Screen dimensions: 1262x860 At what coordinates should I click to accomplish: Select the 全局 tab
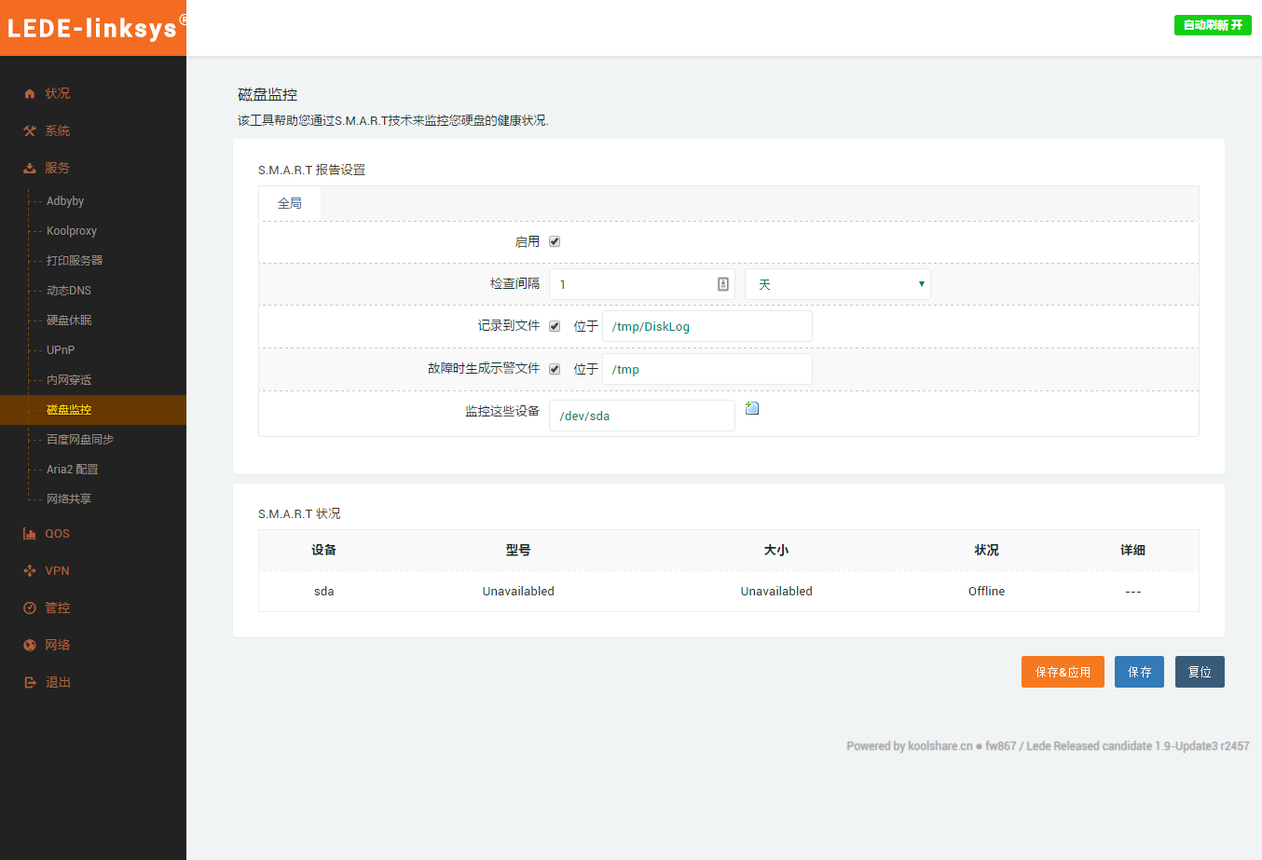click(x=290, y=203)
